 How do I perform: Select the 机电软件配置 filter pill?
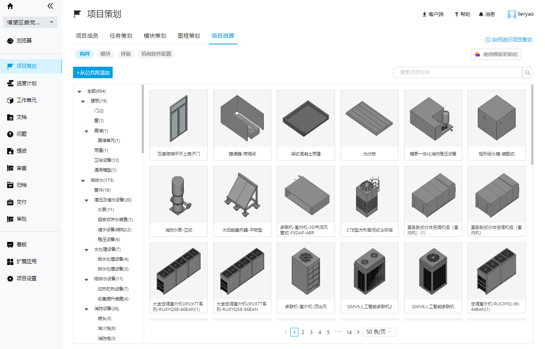(156, 54)
